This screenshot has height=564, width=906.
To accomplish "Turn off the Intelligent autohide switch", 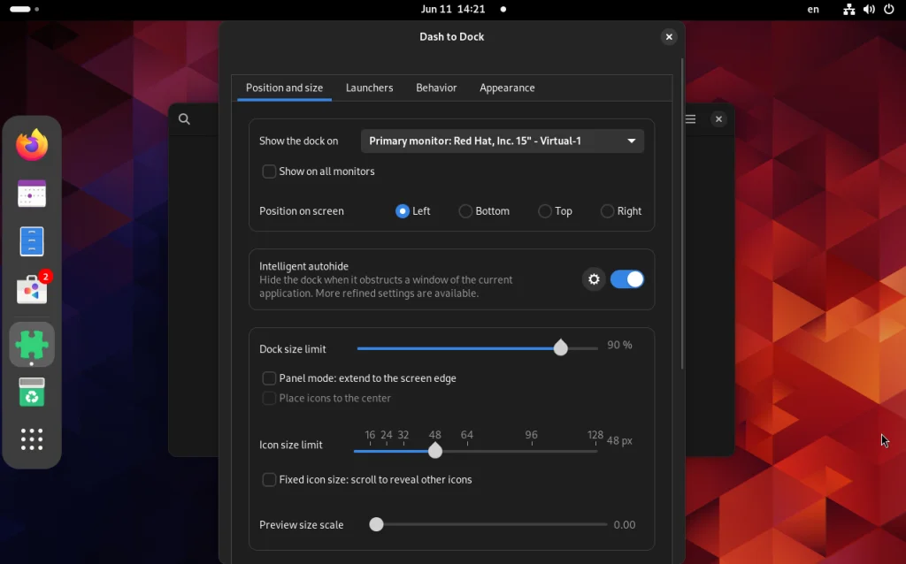I will (627, 279).
